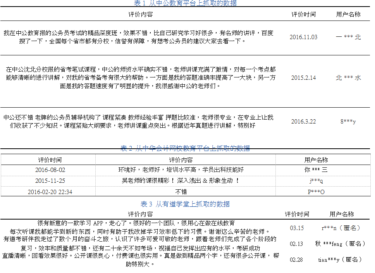
Task: Click the caption 表 2 从中华会计网校教育平台上抓取的数据
Action: tap(185, 148)
